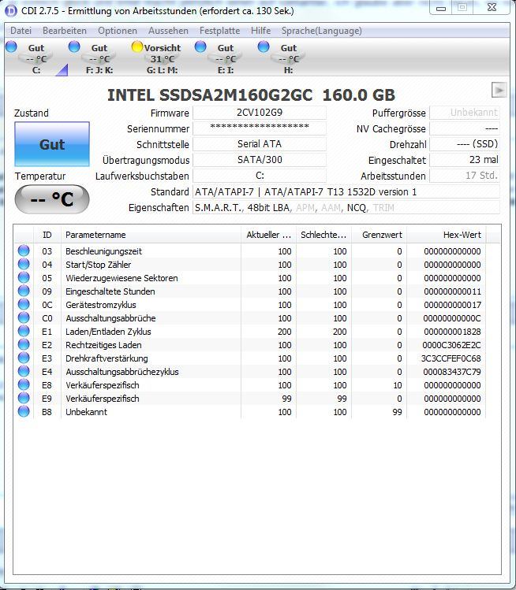
Task: Select the Wiederzugewiesene Sektoren parameter name
Action: click(122, 278)
